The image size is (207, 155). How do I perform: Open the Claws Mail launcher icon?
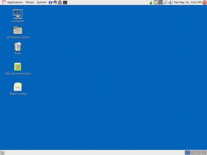click(55, 2)
